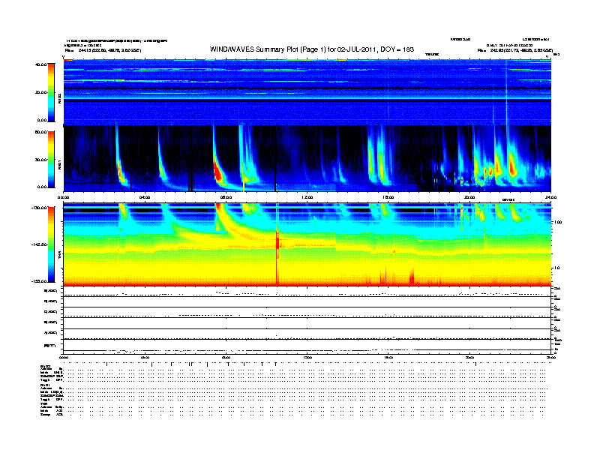594x459 pixels.
Task: Click the TNR heading in the bottom status table
Action: [44, 403]
